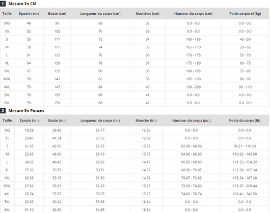
Task: Click the number 2 section badge icon
Action: pos(3,111)
